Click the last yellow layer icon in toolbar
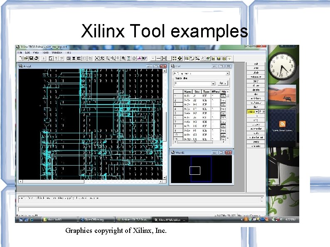The image size is (330, 247). click(224, 59)
